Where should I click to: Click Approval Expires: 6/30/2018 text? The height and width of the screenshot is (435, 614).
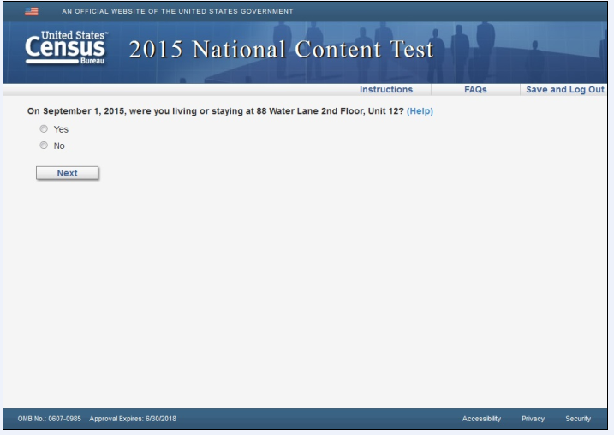(x=133, y=419)
